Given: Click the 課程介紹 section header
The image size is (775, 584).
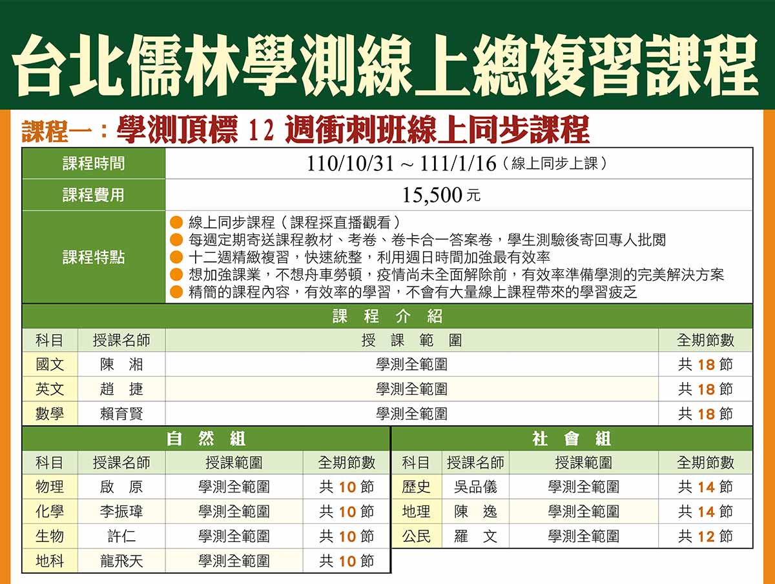Looking at the screenshot, I should 387,316.
